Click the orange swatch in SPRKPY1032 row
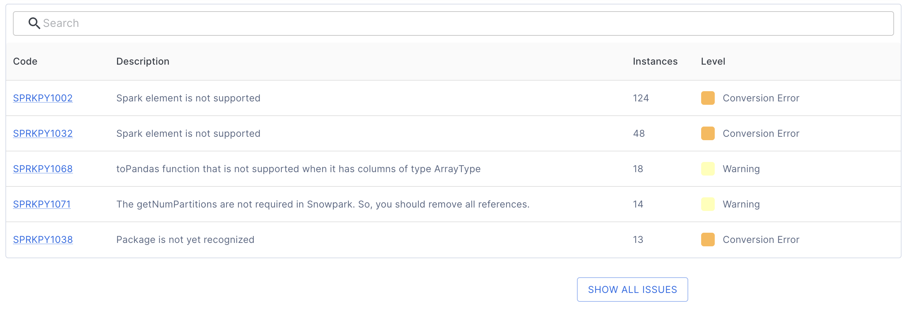Screen dimensions: 909x313 [708, 133]
